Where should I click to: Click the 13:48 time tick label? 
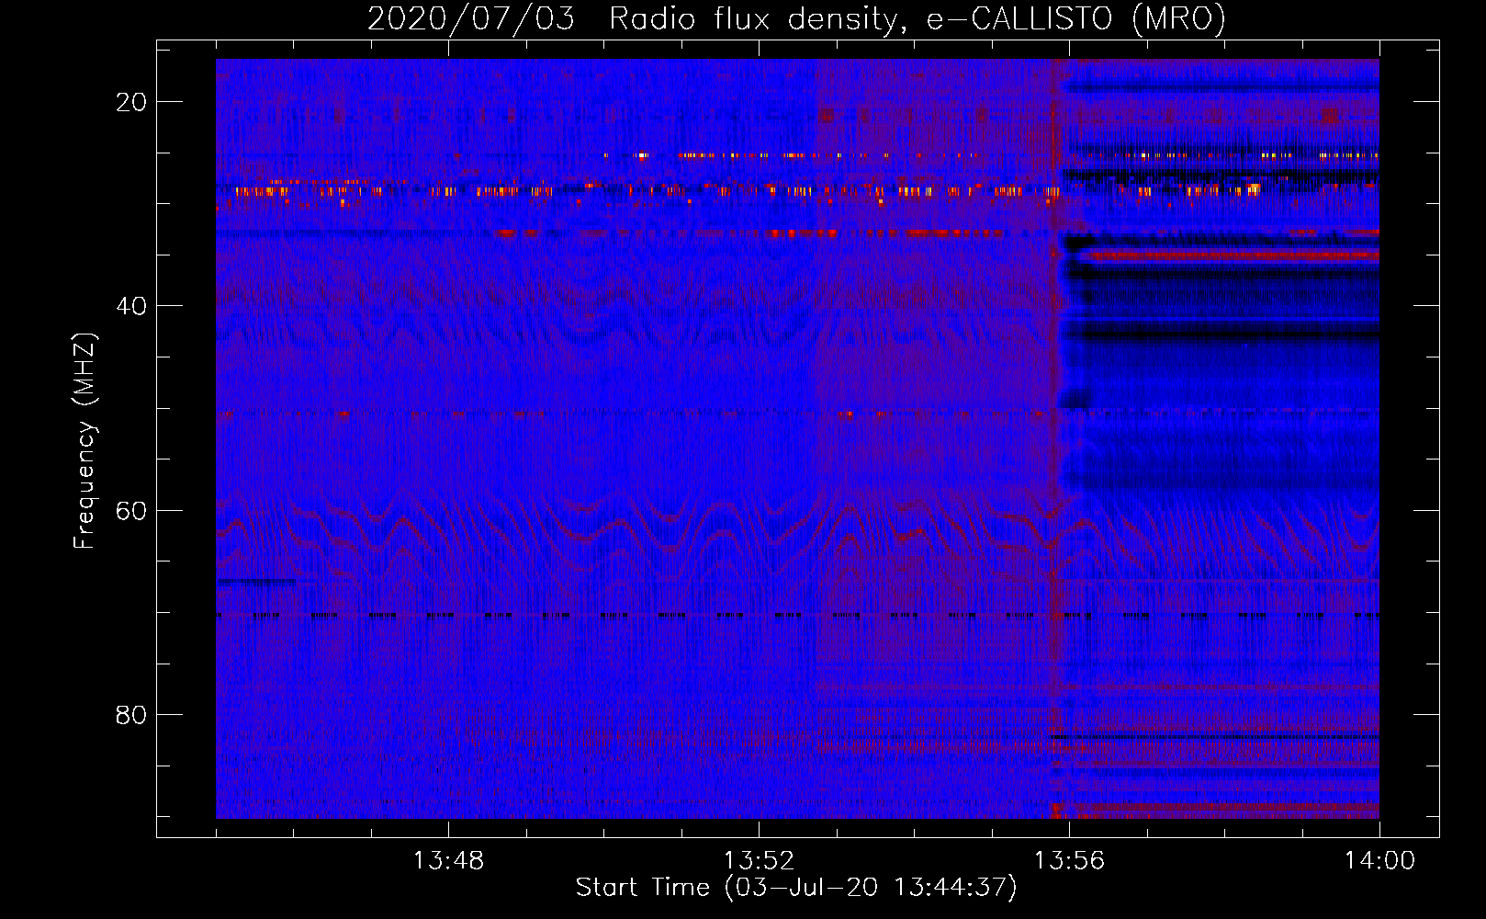[x=448, y=861]
